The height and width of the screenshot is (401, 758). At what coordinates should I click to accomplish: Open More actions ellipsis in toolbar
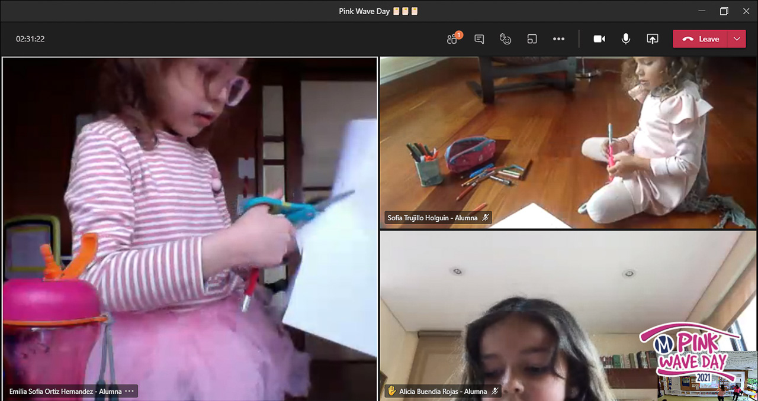coord(558,39)
